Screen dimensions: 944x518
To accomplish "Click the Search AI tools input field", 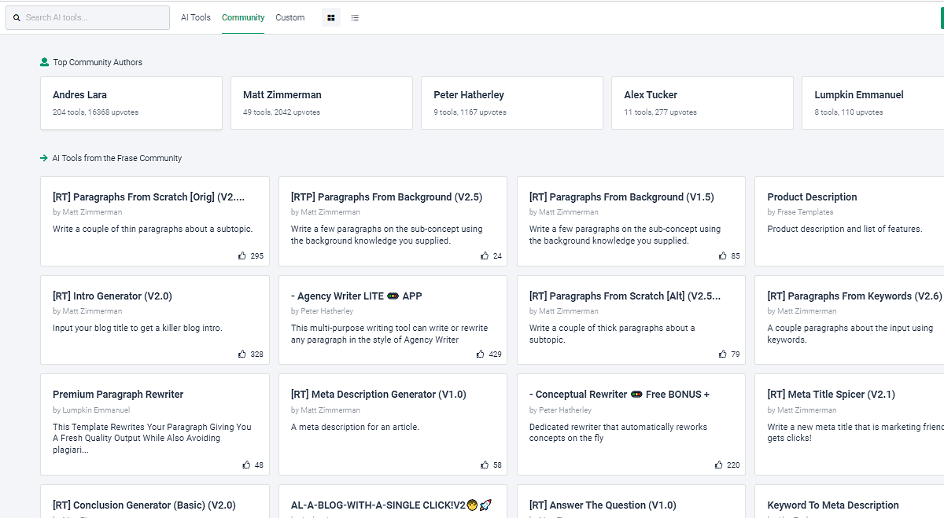I will tap(87, 17).
